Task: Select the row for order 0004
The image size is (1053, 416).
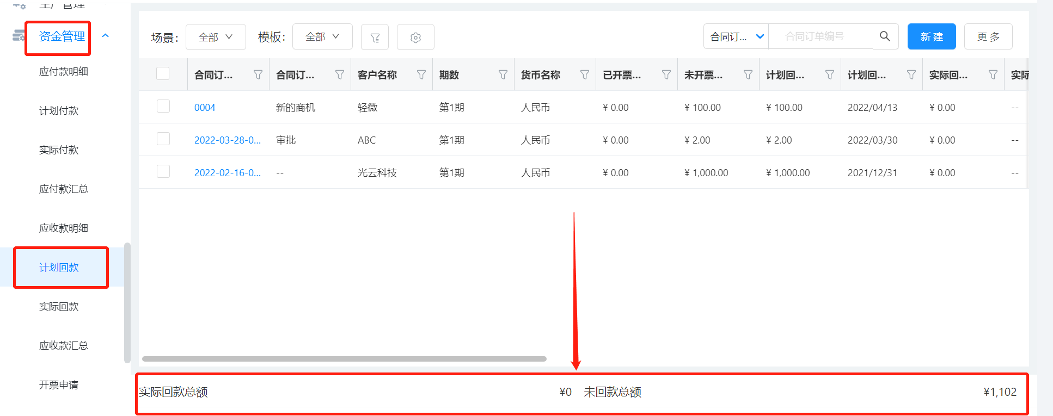Action: (163, 106)
